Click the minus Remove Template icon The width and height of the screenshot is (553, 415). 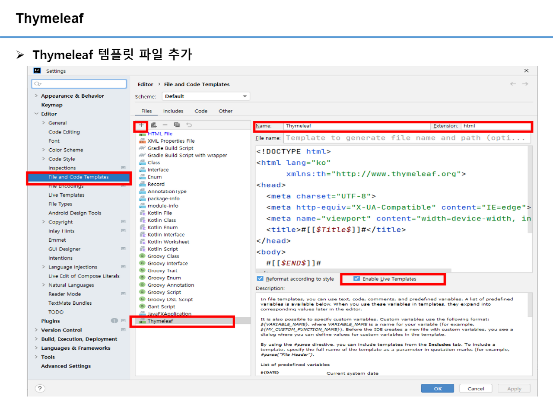click(165, 125)
